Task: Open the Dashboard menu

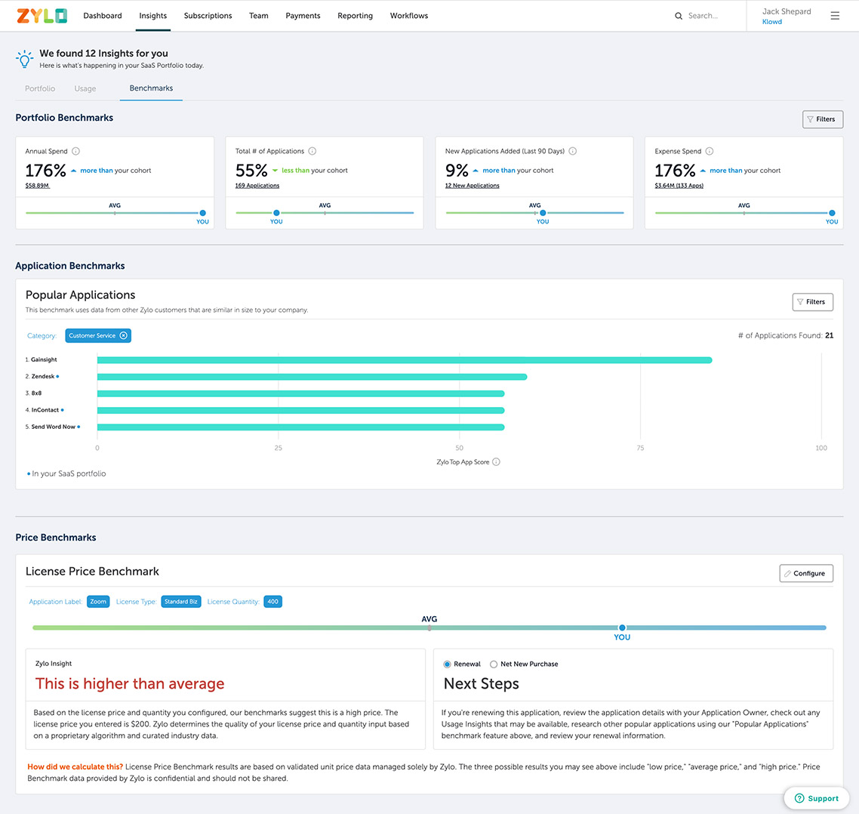Action: click(x=103, y=16)
